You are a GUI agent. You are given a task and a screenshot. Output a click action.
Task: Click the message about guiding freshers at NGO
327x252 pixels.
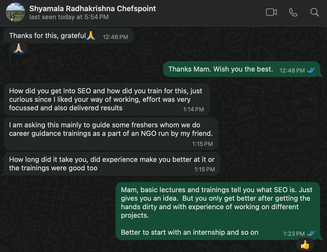pyautogui.click(x=111, y=129)
